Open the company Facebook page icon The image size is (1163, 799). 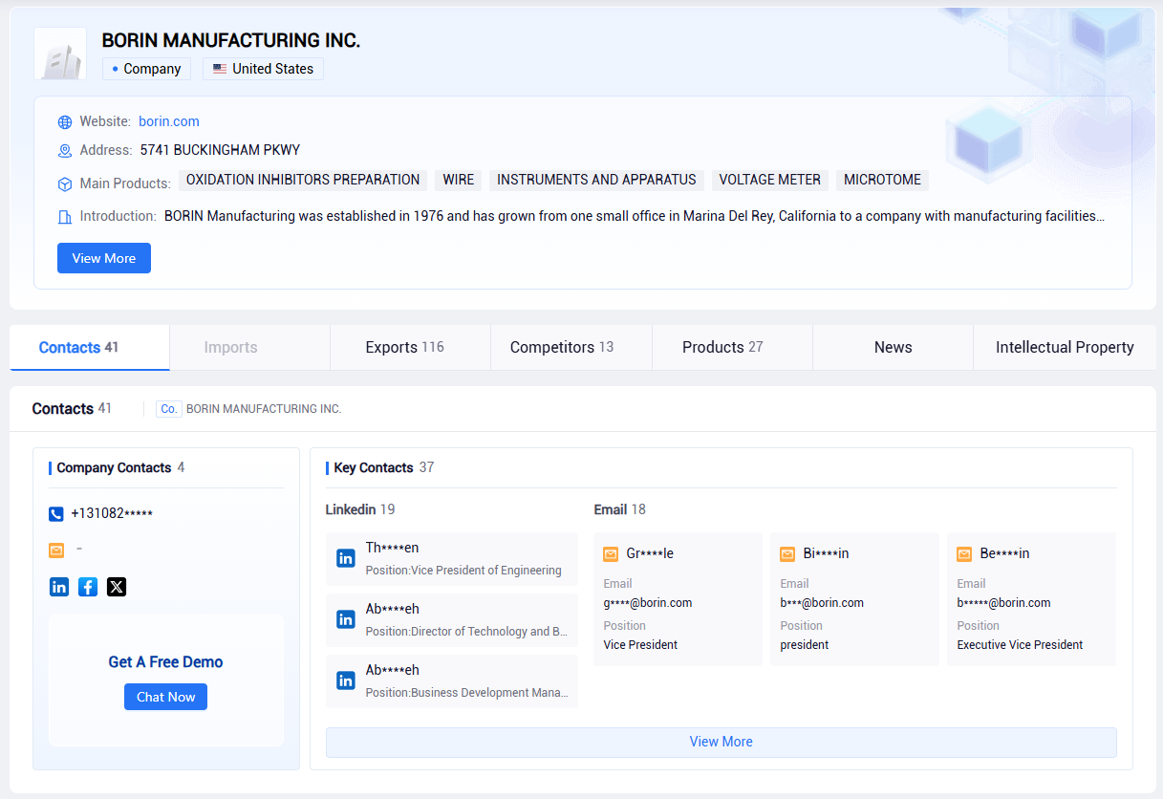pyautogui.click(x=88, y=587)
